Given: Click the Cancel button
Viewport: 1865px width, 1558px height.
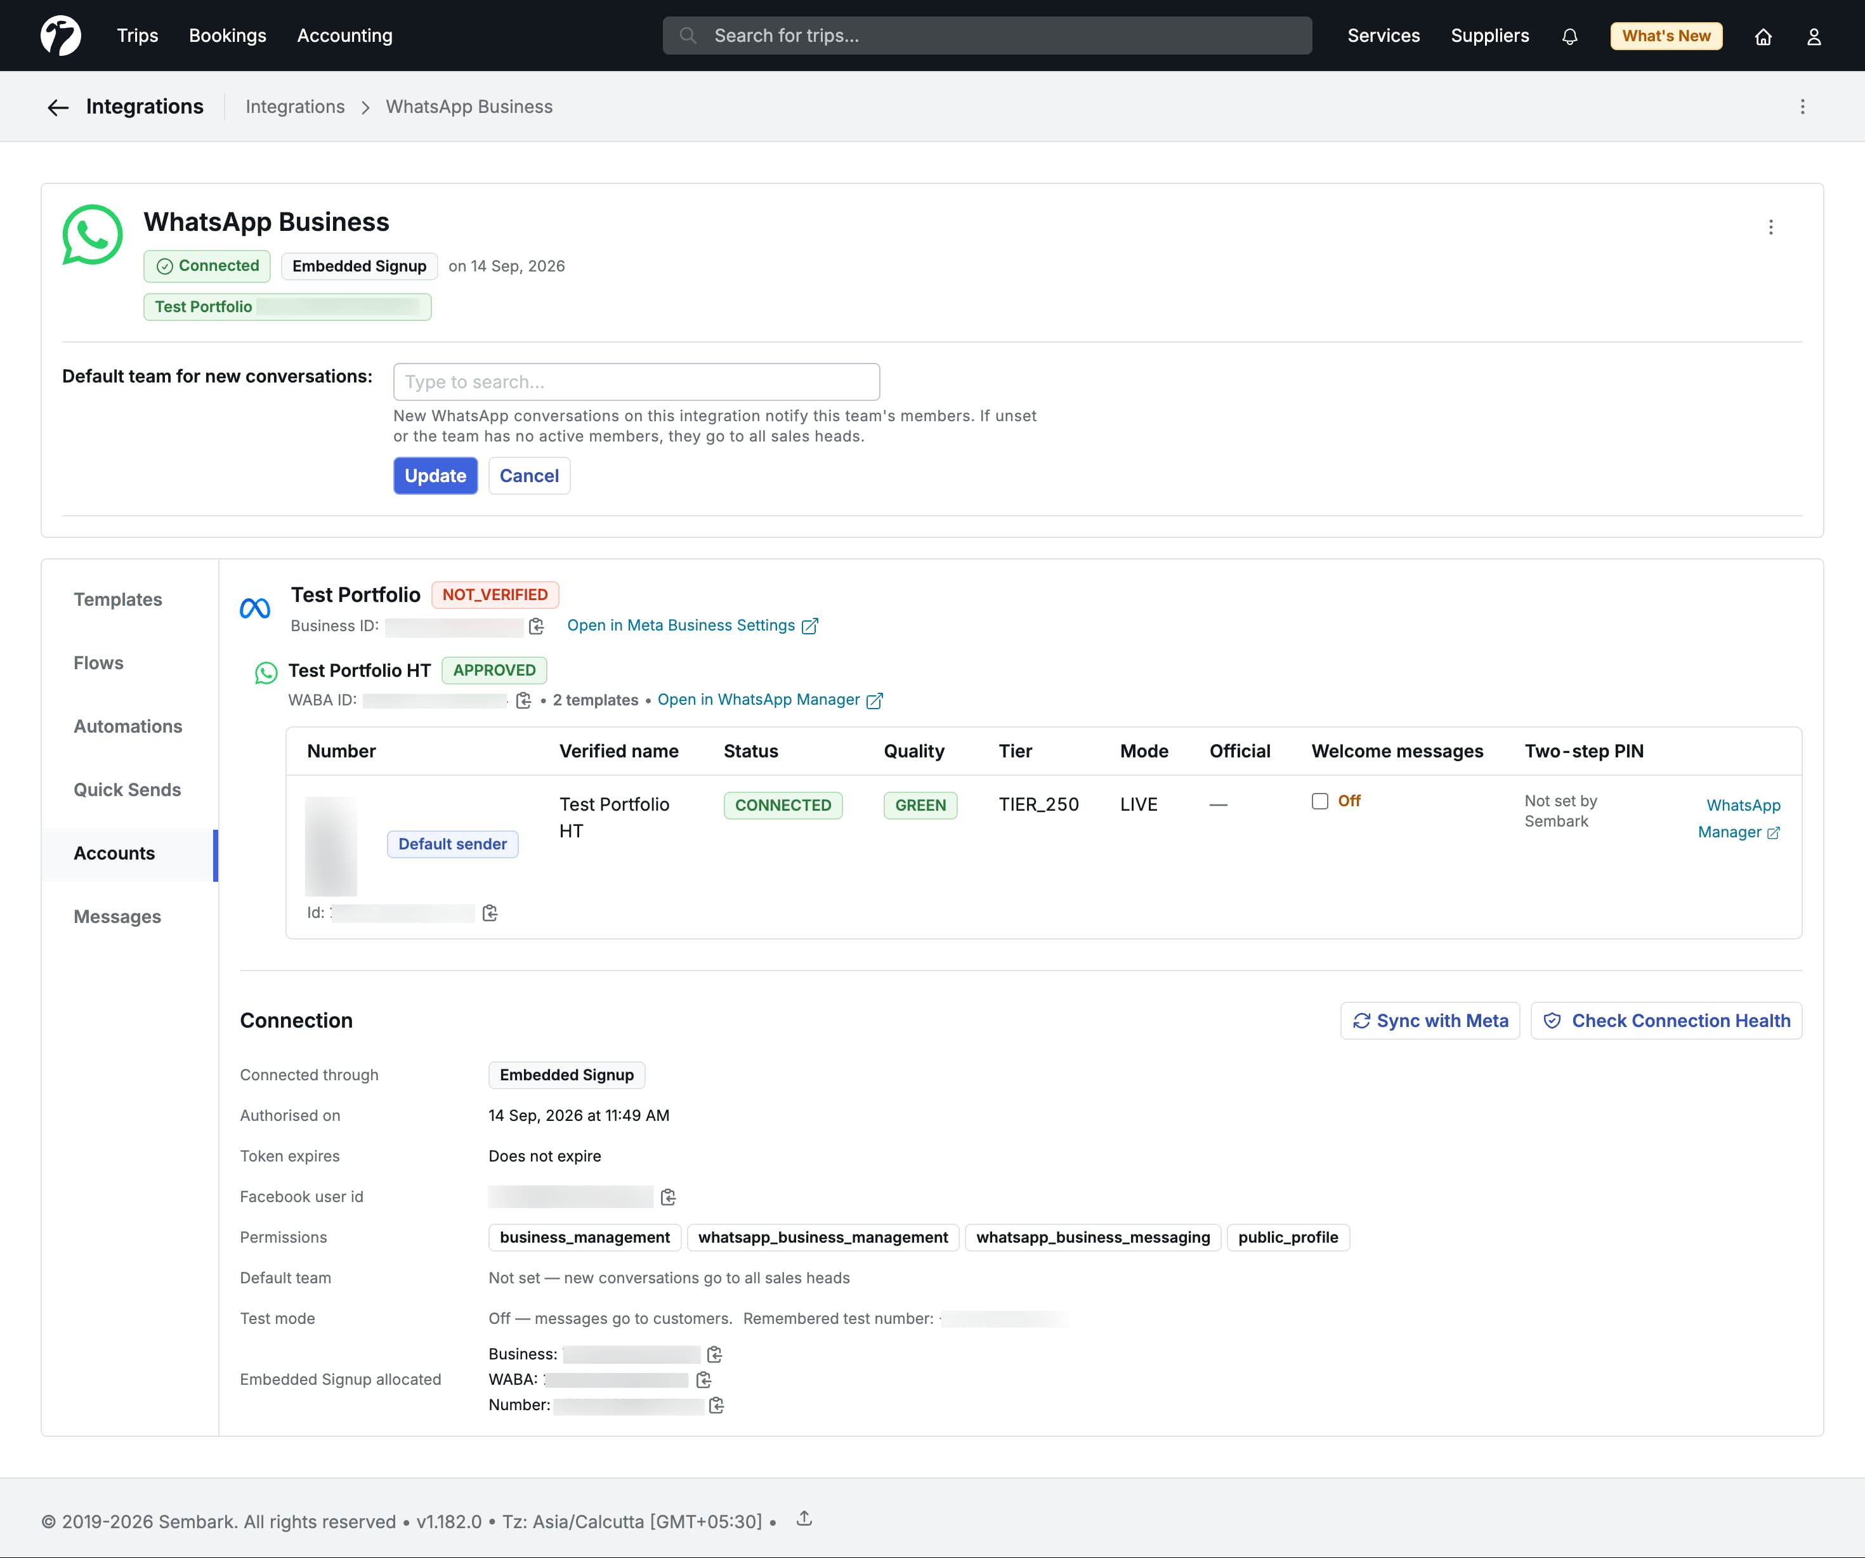Looking at the screenshot, I should [x=529, y=476].
